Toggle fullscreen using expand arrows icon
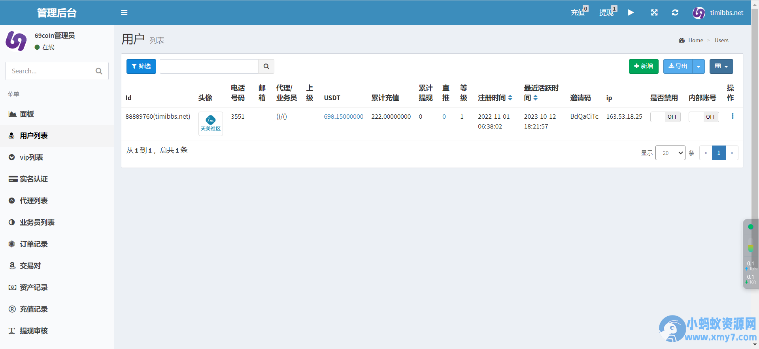 click(654, 13)
